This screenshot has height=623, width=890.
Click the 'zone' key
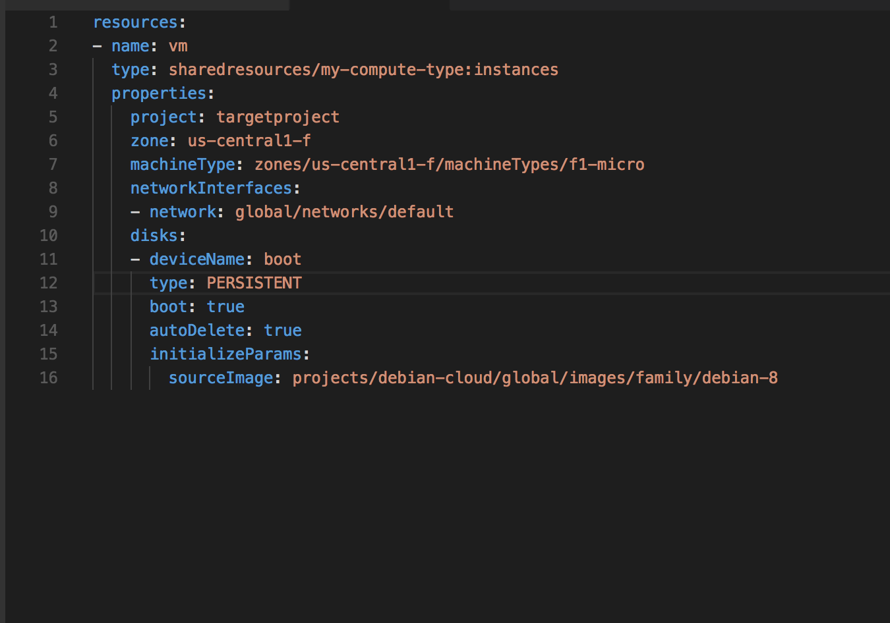[149, 141]
